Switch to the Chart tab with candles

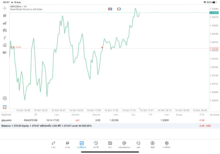click(x=67, y=145)
